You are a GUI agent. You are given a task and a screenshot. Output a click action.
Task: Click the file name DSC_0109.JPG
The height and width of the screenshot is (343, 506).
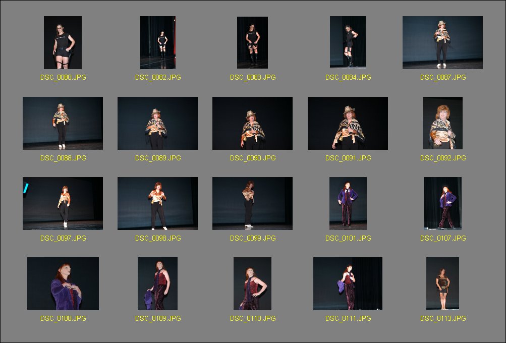[158, 318]
